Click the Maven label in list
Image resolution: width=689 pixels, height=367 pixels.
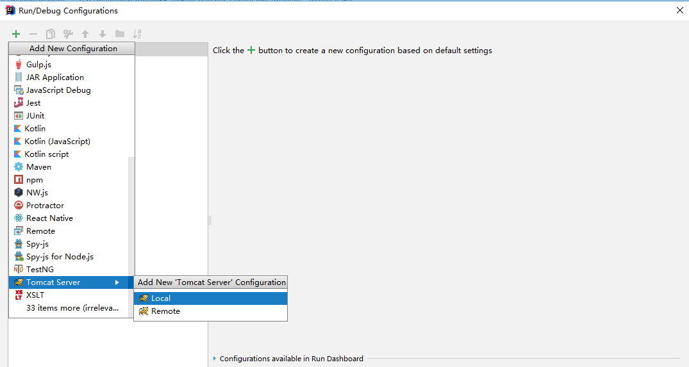coord(38,167)
